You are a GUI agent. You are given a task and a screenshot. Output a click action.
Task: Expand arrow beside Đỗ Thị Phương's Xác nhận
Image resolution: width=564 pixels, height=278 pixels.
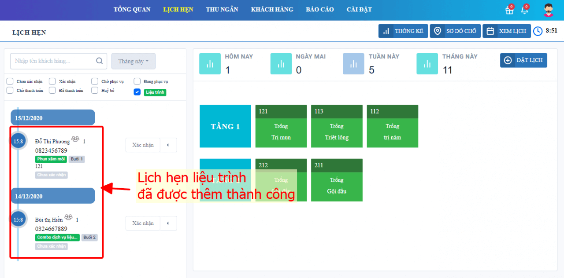tap(168, 145)
